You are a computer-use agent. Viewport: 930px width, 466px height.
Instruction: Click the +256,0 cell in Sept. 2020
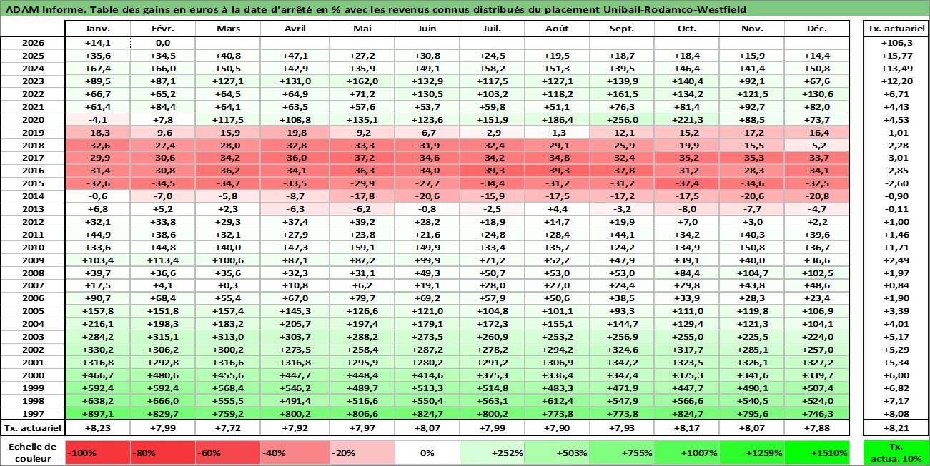(621, 119)
